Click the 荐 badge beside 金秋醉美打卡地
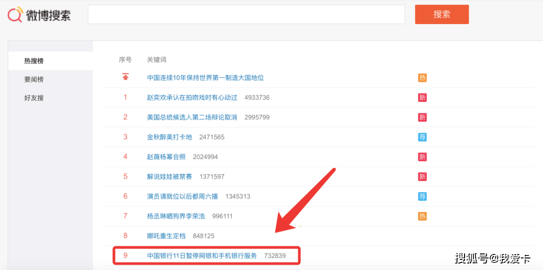The image size is (543, 270). point(422,137)
